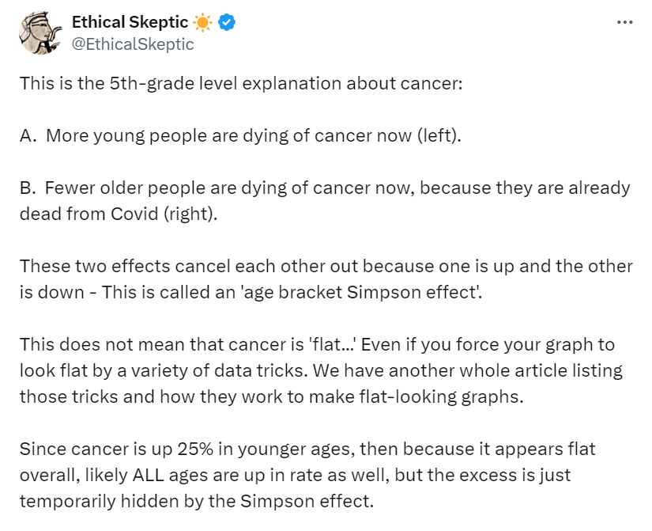Image resolution: width=652 pixels, height=531 pixels.
Task: Click the sun emoji beside the name
Action: pyautogui.click(x=202, y=23)
